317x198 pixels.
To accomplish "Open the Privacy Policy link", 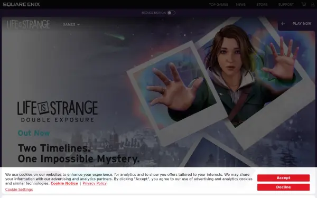I will click(95, 183).
